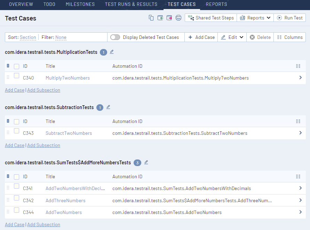This screenshot has height=230, width=310.
Task: Click the drag handle for case C341
Action: (x=8, y=188)
